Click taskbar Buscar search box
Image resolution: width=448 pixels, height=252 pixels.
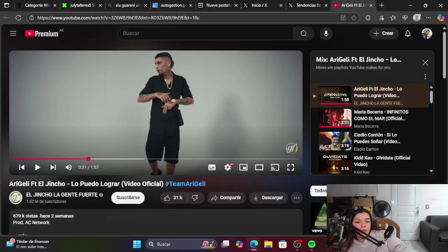180,244
